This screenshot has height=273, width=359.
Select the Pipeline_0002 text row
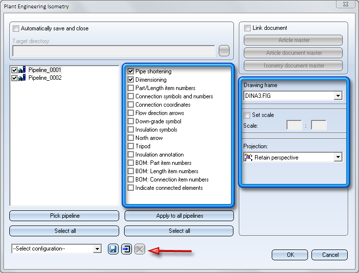45,78
